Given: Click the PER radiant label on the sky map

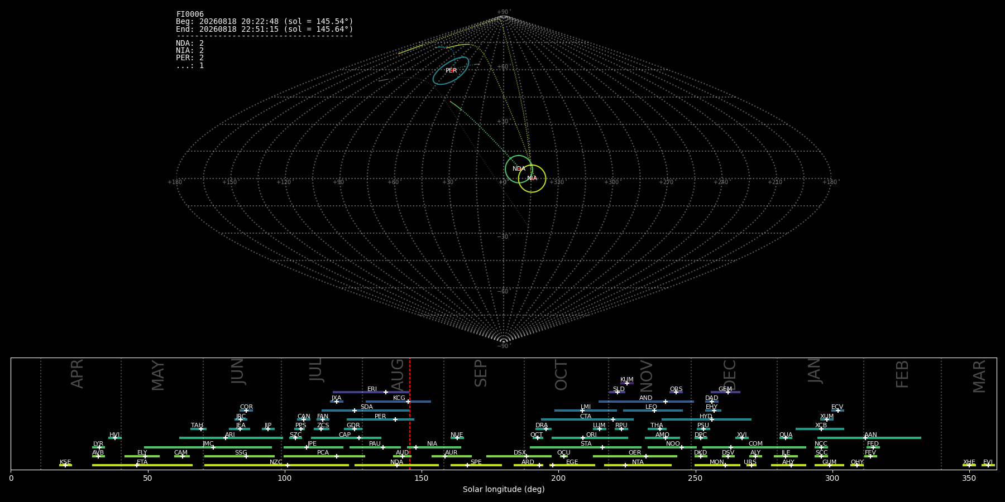Looking at the screenshot, I should 451,71.
